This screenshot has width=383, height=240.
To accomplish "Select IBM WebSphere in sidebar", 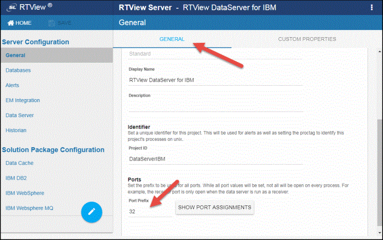I will (25, 193).
